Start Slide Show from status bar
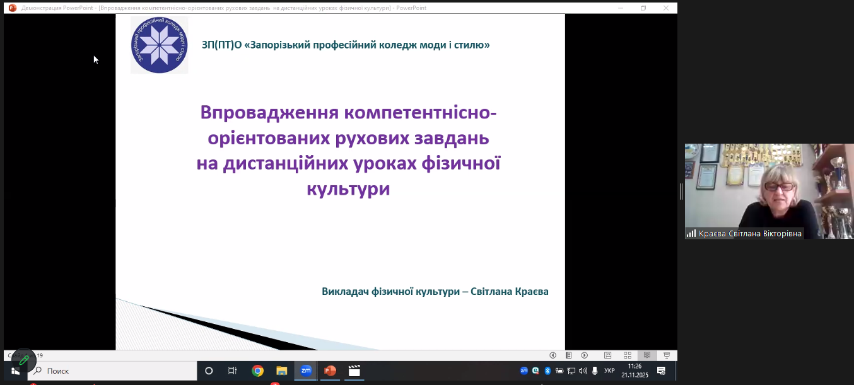Screen dimensions: 854x385 [667, 355]
